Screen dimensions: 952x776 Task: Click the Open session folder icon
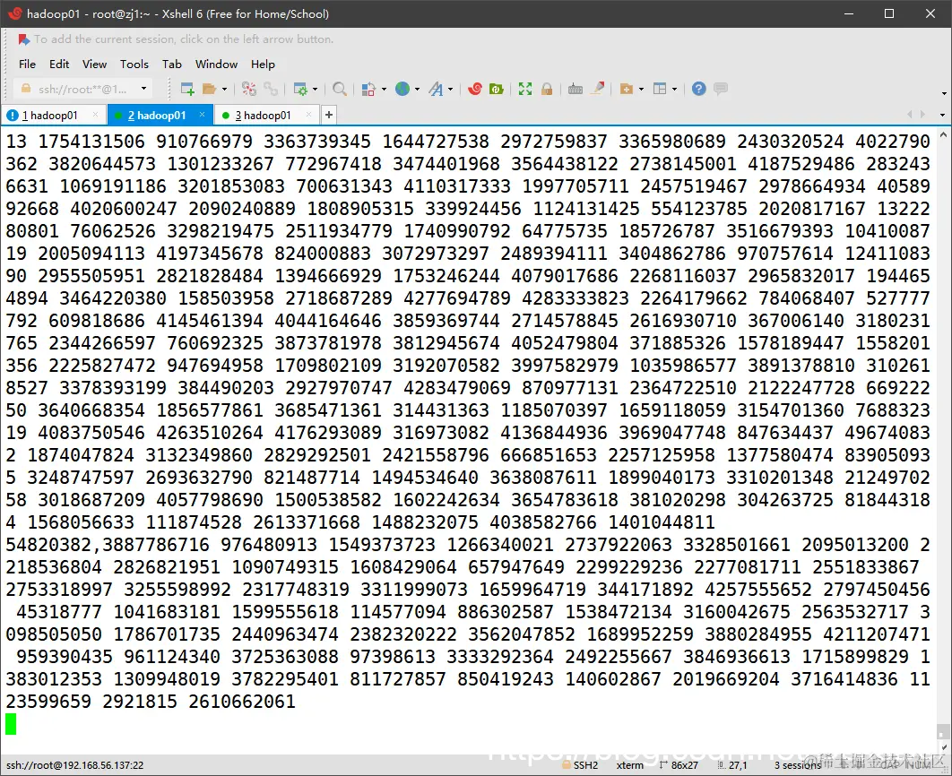pos(210,90)
